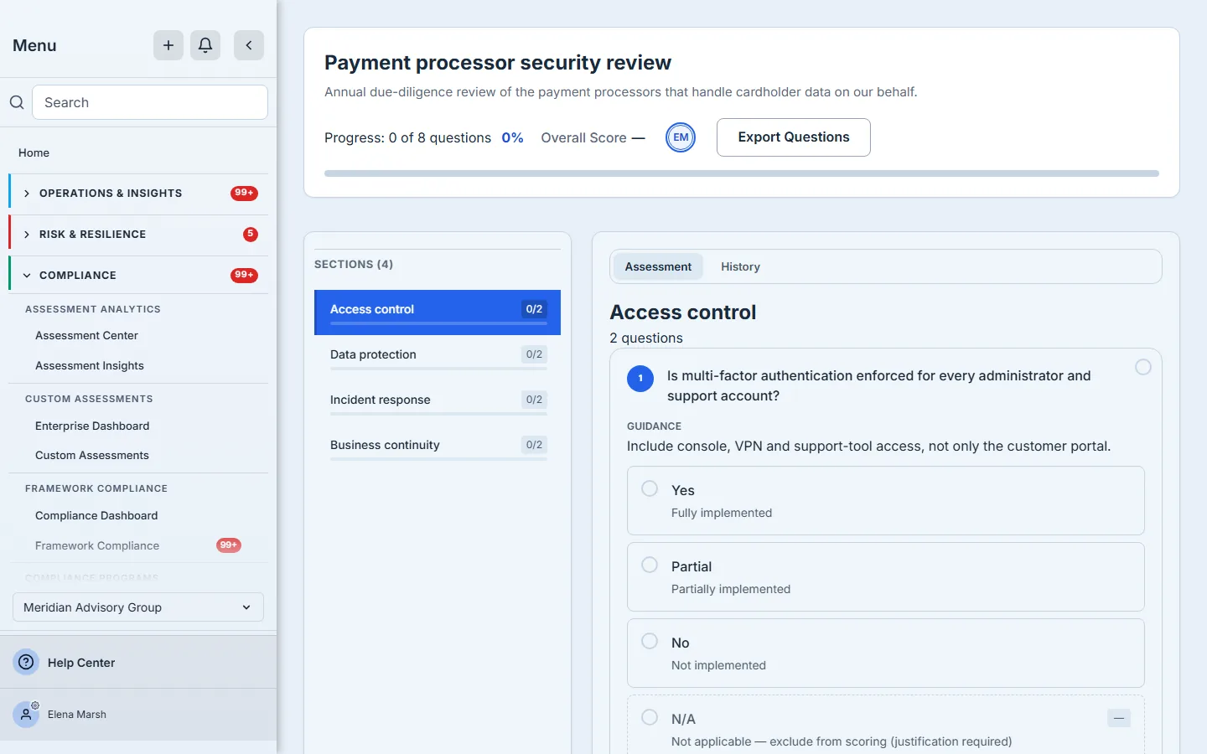Switch to the History tab
Image resolution: width=1207 pixels, height=754 pixels.
740,266
